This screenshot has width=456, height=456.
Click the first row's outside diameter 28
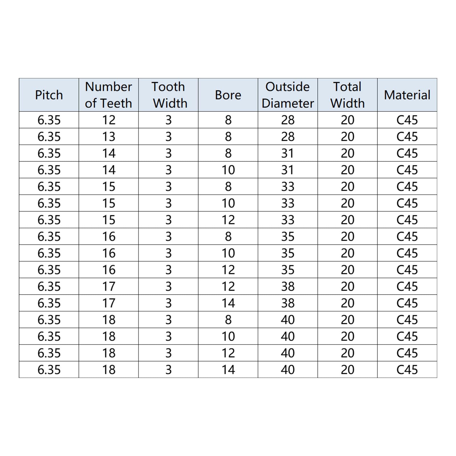click(x=288, y=120)
